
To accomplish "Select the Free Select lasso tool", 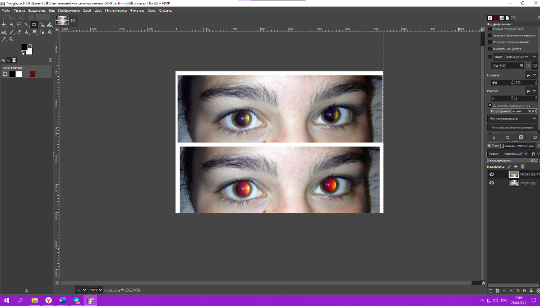I will 19,25.
